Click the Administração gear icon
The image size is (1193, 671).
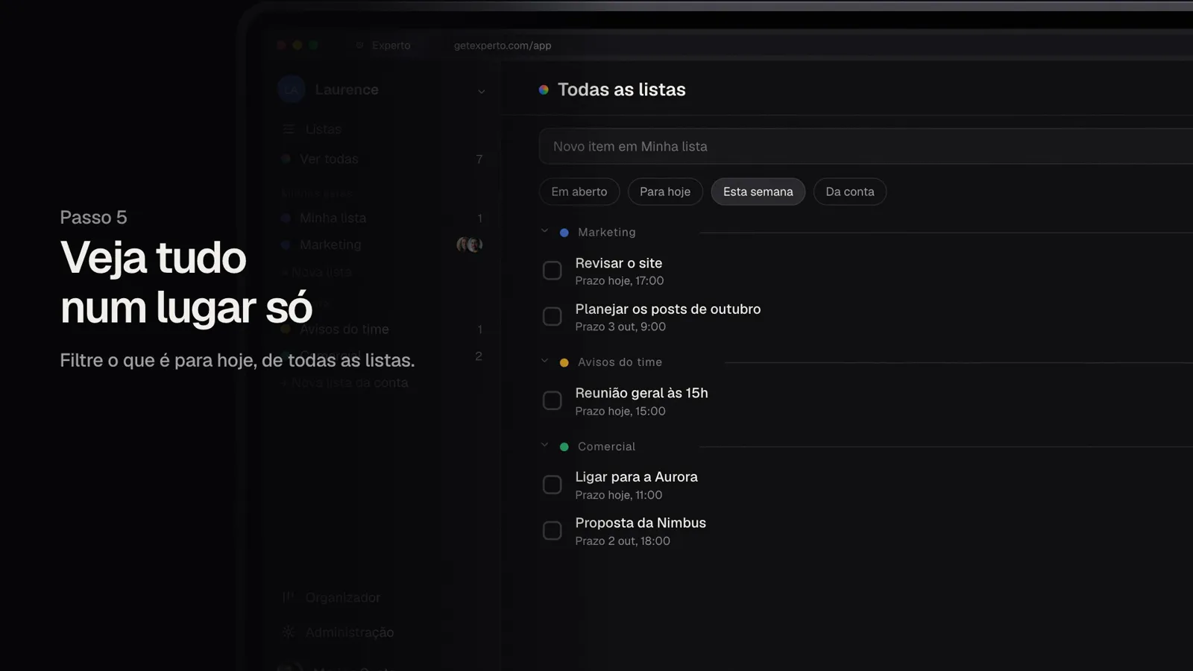289,632
